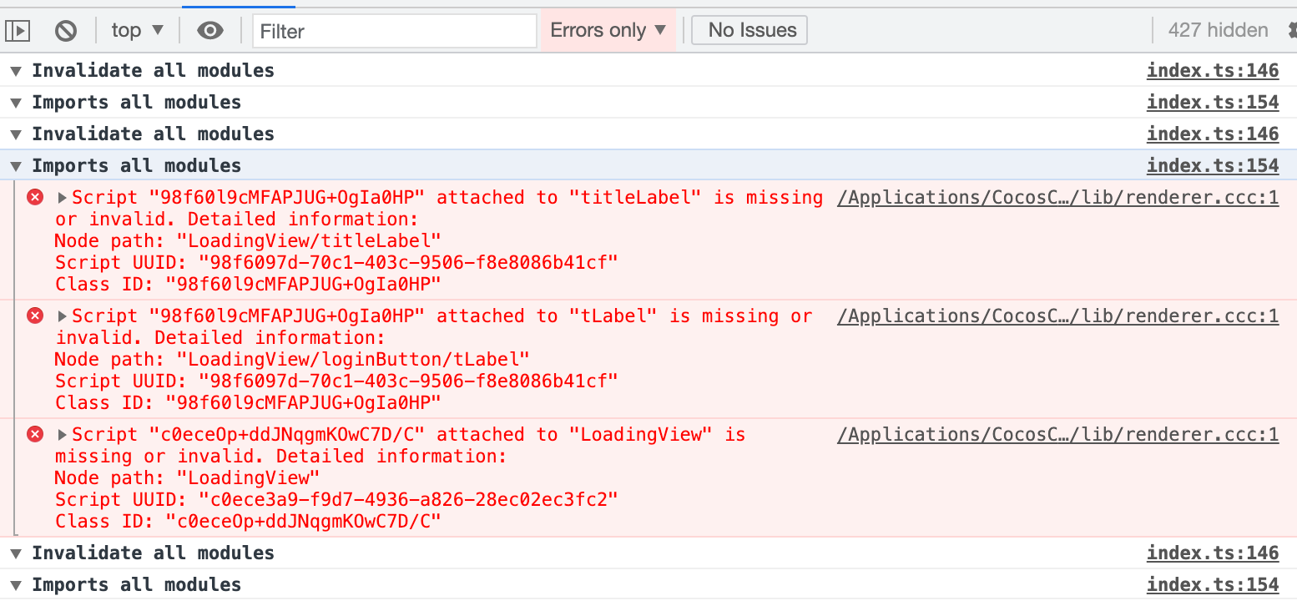
Task: Expand the titleLabel script error message
Action: pyautogui.click(x=63, y=198)
